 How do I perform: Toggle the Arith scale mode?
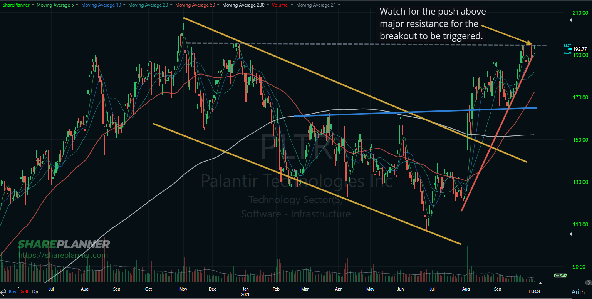(x=578, y=292)
